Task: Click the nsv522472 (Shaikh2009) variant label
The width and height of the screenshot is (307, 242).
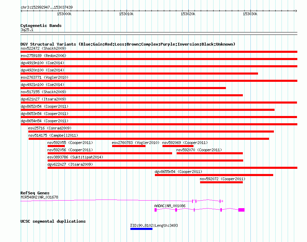Action: [x=43, y=48]
